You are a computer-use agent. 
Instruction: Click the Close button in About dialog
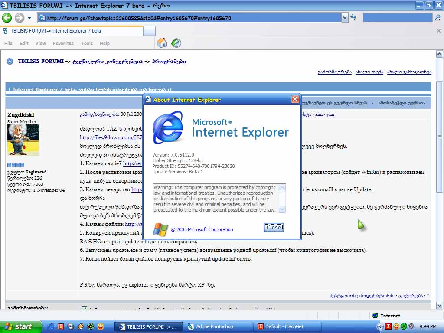click(x=274, y=227)
